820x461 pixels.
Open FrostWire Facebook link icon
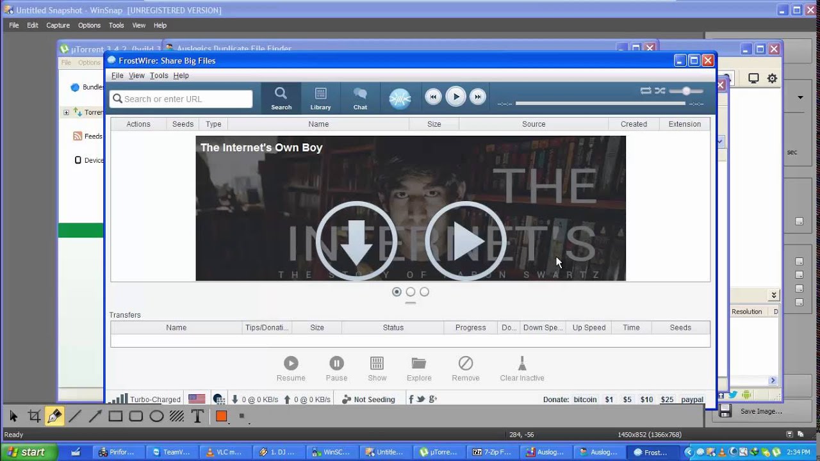tap(411, 399)
